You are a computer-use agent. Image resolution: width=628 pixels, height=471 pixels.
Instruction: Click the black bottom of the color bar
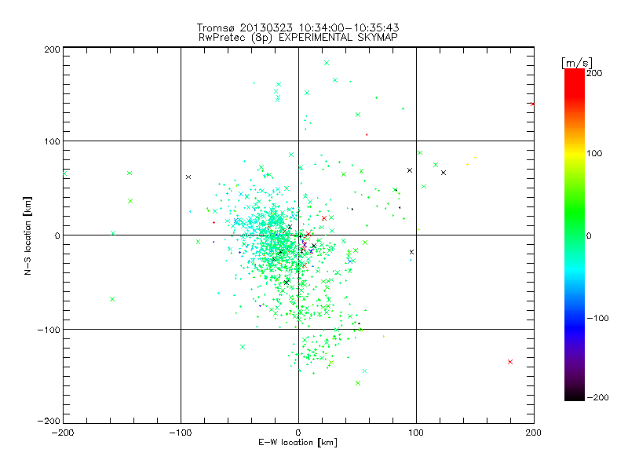[x=575, y=395]
